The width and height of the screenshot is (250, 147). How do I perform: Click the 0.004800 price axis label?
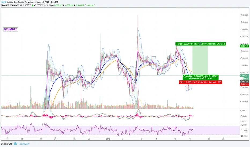(x=245, y=22)
